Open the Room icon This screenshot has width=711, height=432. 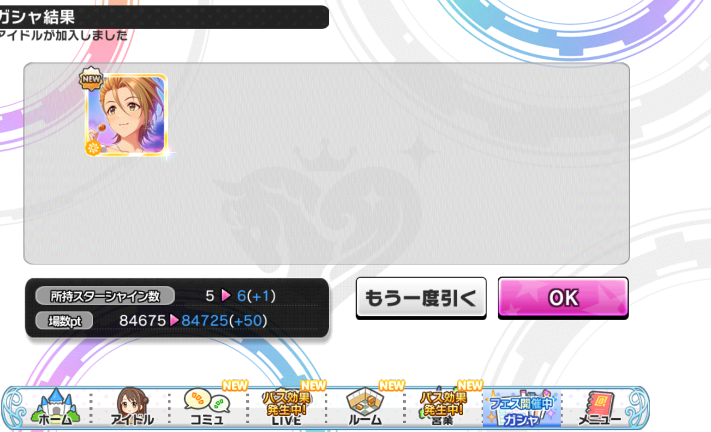(365, 407)
